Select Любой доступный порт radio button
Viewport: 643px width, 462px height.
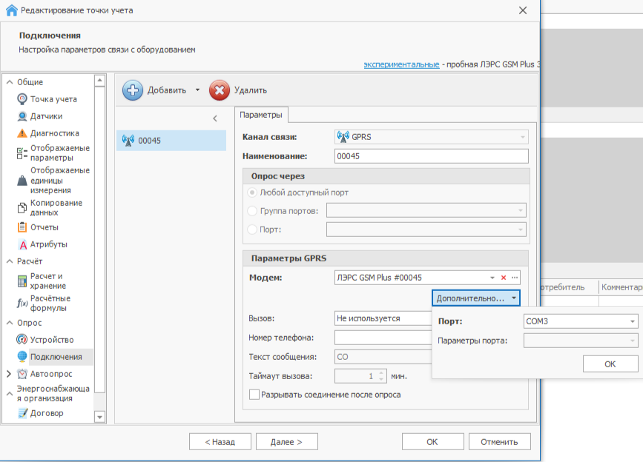point(252,192)
